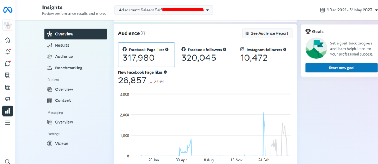This screenshot has width=378, height=164.
Task: Open the Planner grid icon
Action: (7, 87)
